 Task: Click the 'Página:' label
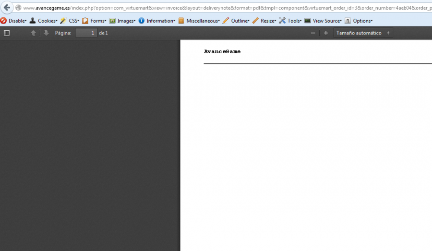click(x=63, y=33)
